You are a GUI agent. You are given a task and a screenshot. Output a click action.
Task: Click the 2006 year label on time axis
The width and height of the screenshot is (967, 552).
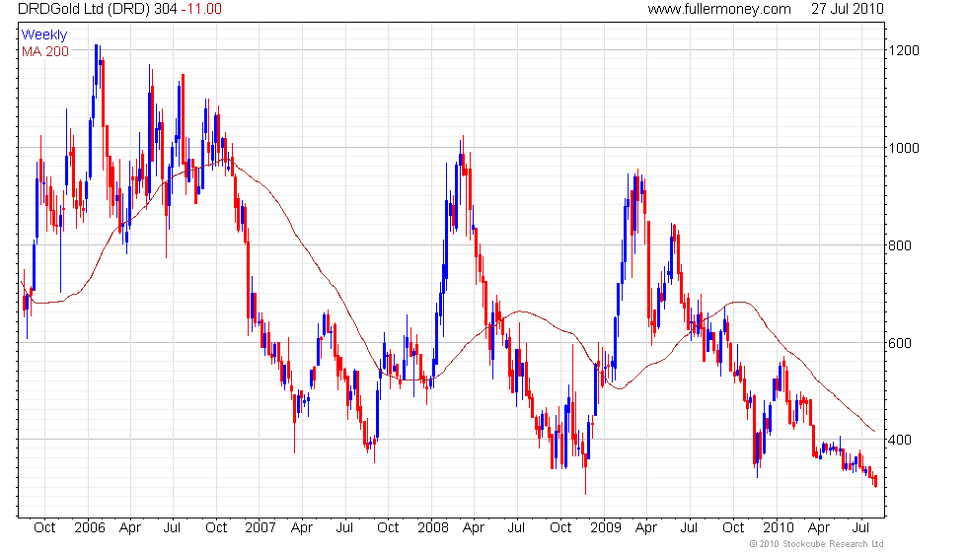click(x=90, y=528)
